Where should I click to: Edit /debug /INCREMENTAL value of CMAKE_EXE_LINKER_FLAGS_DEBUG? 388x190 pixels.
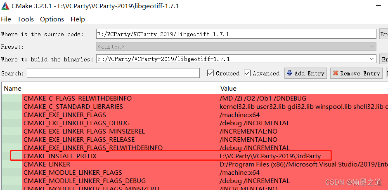click(255, 123)
